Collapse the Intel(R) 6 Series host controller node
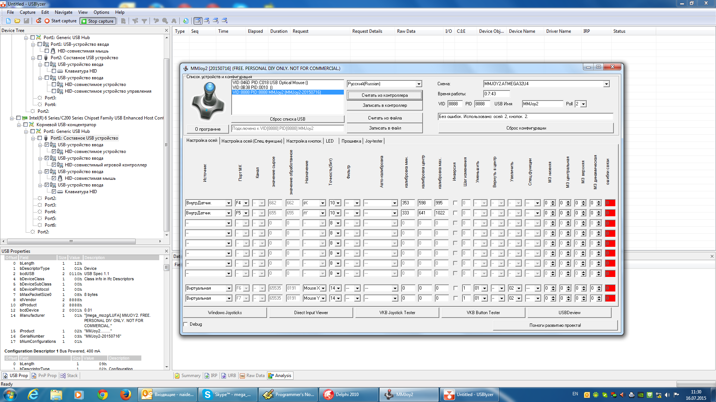716x402 pixels. click(x=12, y=118)
